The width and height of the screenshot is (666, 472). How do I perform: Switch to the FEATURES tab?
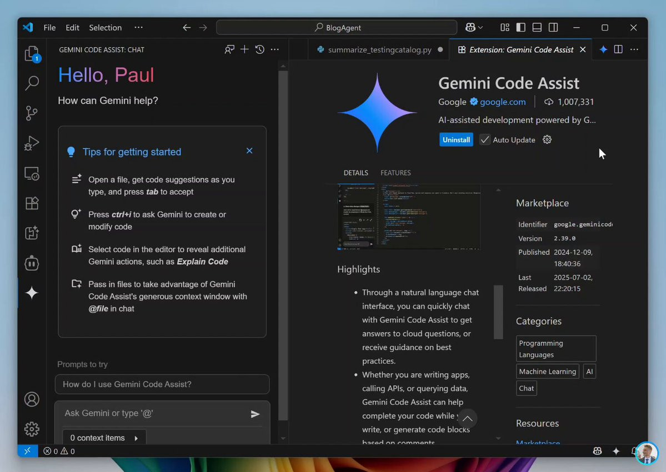[x=395, y=173]
